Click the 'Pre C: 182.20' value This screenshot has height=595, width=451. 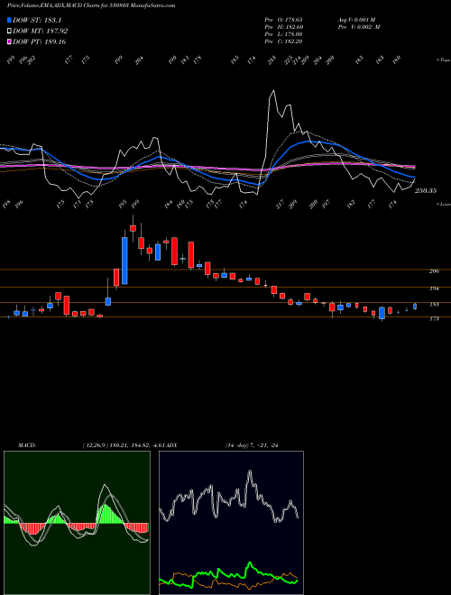click(283, 41)
